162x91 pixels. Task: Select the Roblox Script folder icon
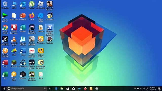coord(14,16)
